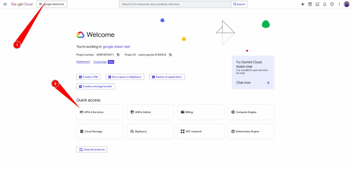Open the three-dot settings and utilities menu
This screenshot has height=169, width=351.
tap(339, 4)
